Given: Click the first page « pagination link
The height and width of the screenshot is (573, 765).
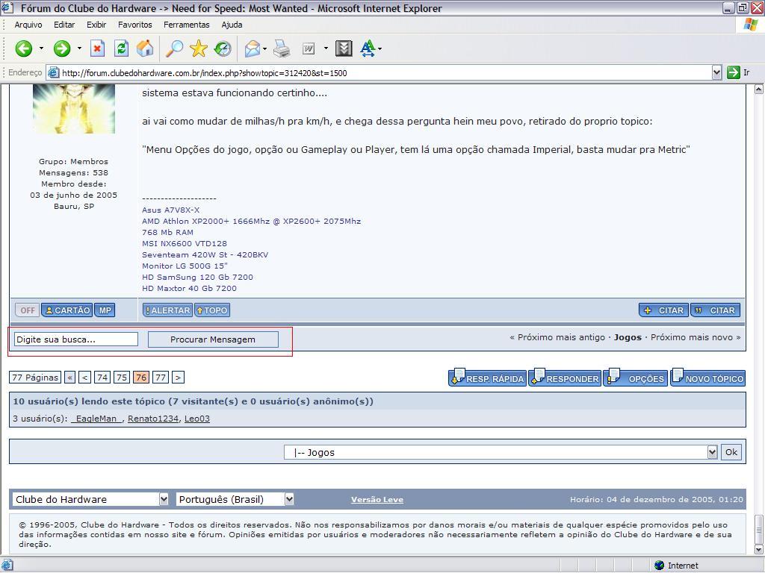Looking at the screenshot, I should coord(69,377).
